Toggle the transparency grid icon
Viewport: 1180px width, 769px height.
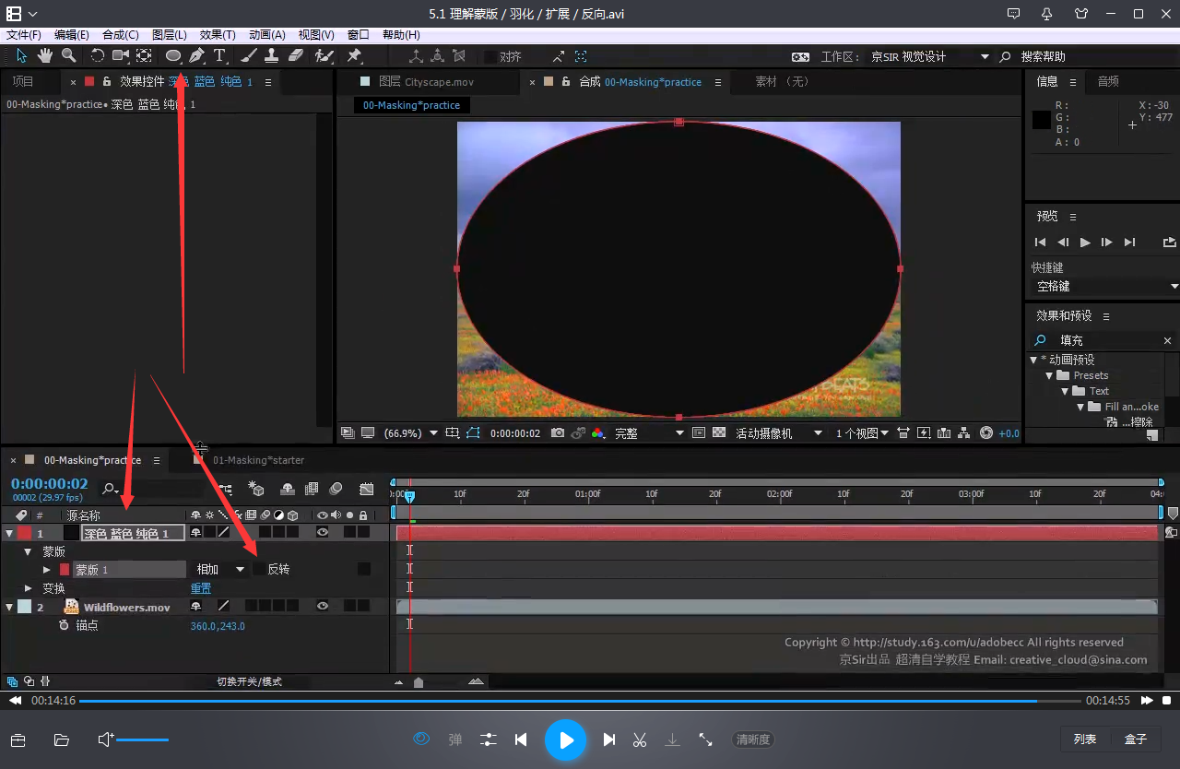pos(719,432)
